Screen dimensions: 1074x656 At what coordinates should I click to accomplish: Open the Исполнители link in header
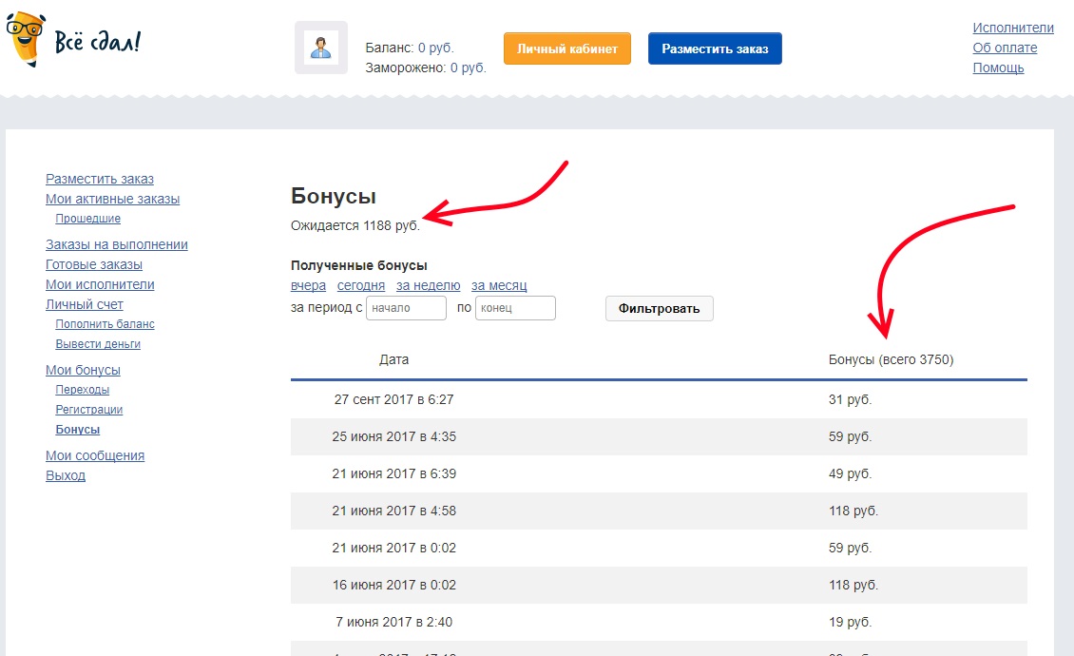1013,28
